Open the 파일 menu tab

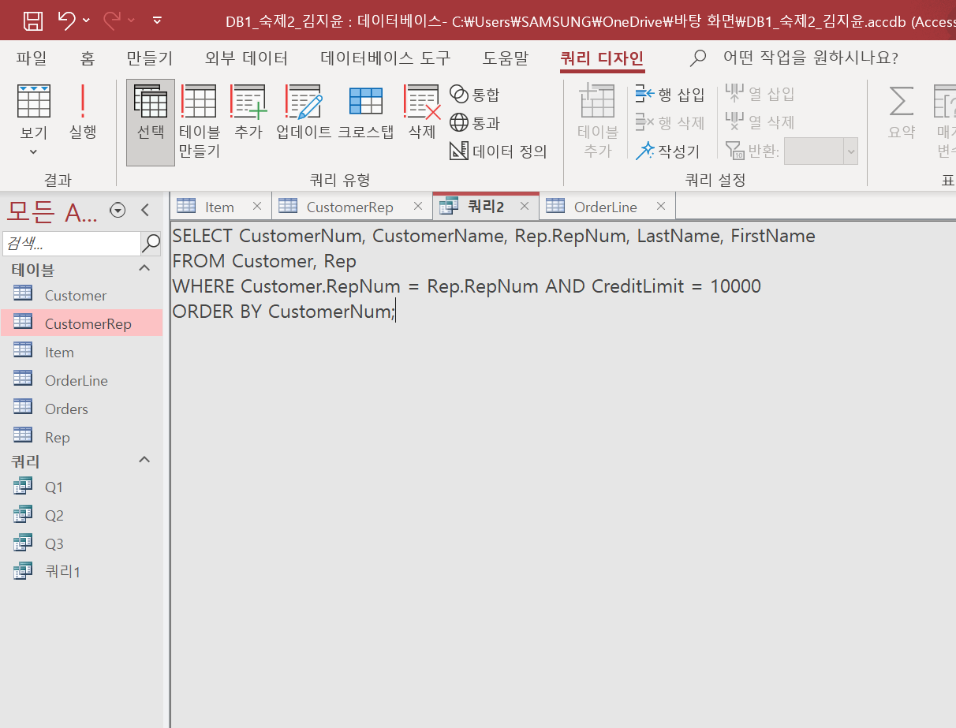tap(32, 58)
